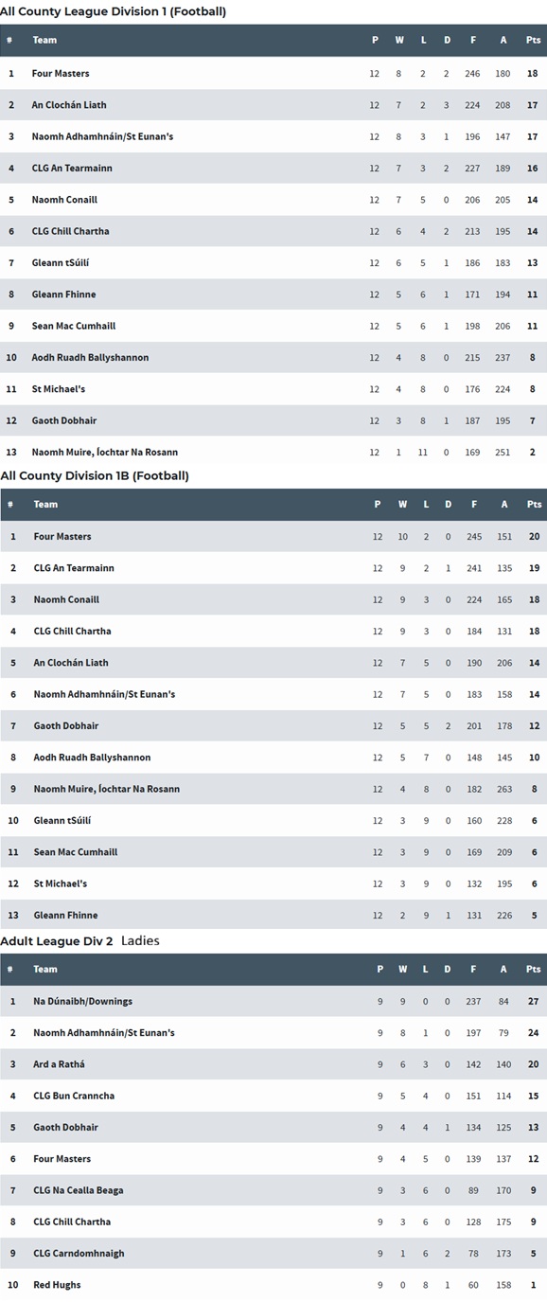Open St Michael's row in Division 1B
Screen dimensions: 547x1302
click(273, 883)
